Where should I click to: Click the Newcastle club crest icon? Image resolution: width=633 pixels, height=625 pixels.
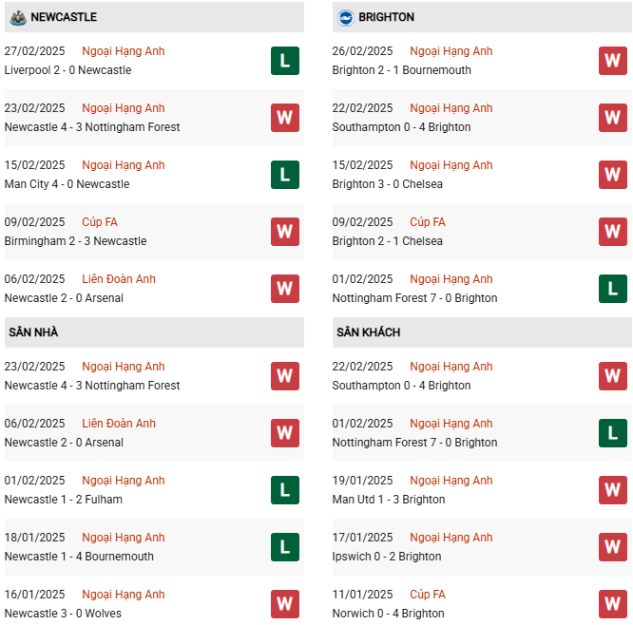click(18, 17)
